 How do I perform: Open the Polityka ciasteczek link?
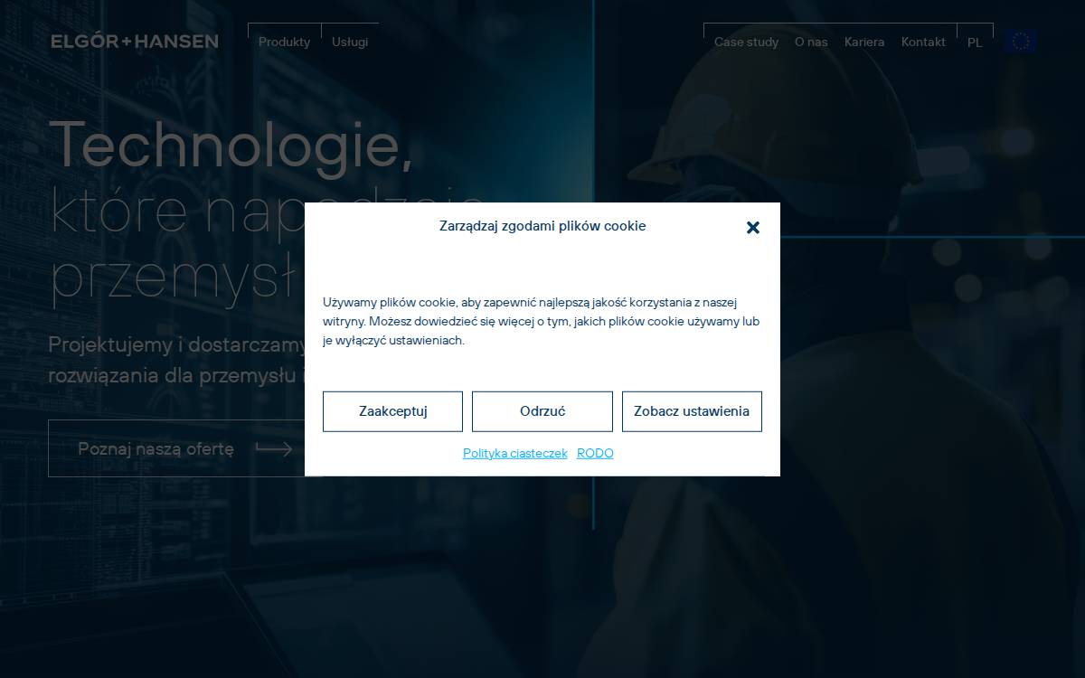point(515,454)
